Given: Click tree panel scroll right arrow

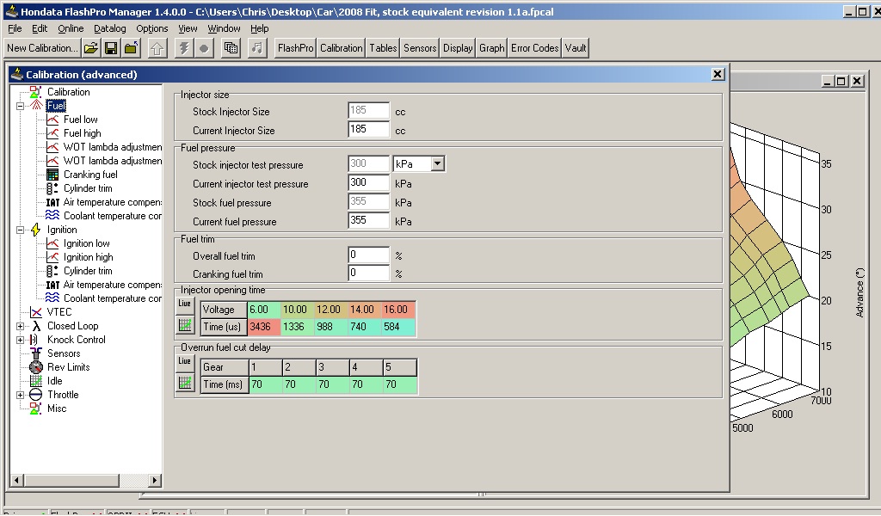Looking at the screenshot, I should click(155, 480).
